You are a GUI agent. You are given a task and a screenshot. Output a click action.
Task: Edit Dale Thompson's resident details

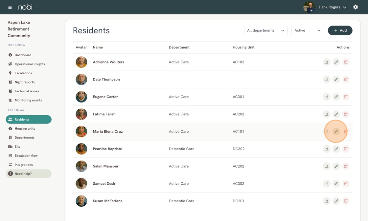coord(336,79)
